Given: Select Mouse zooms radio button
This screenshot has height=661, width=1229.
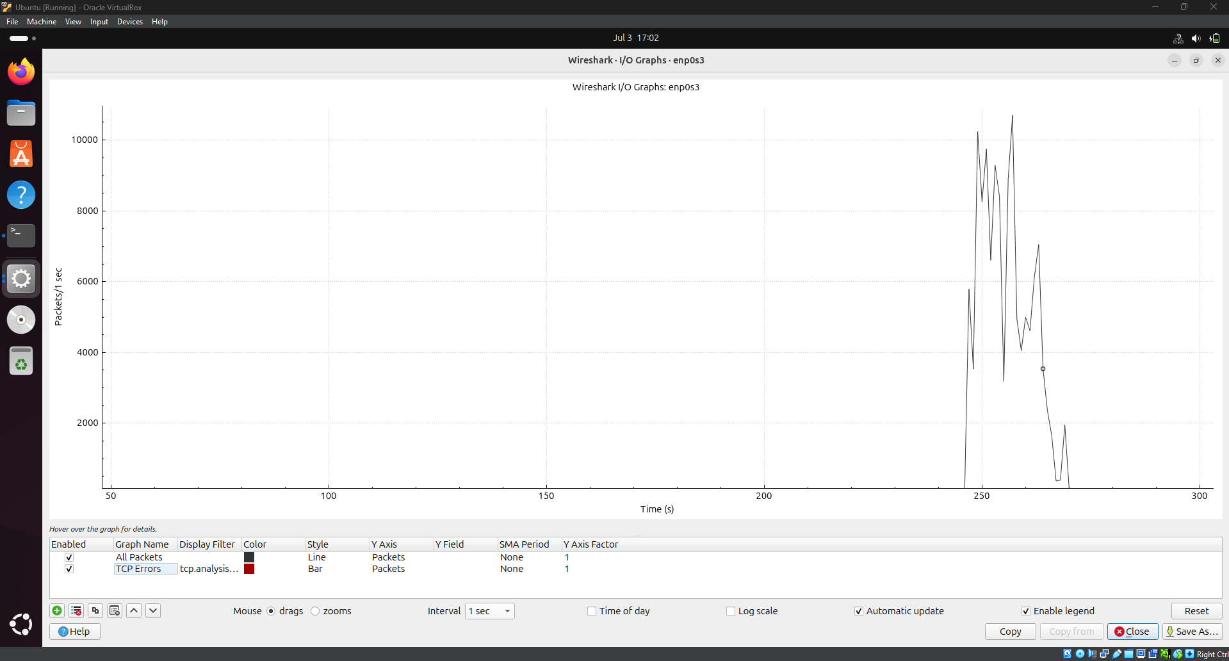Looking at the screenshot, I should (x=315, y=611).
